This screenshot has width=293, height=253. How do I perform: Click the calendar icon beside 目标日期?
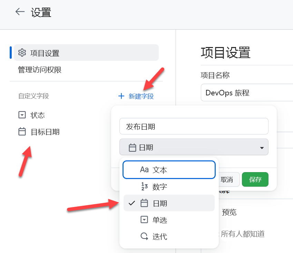pyautogui.click(x=21, y=132)
